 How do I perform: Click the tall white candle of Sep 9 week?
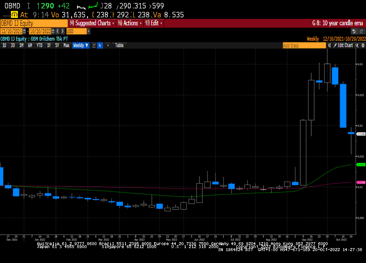[x=303, y=152]
